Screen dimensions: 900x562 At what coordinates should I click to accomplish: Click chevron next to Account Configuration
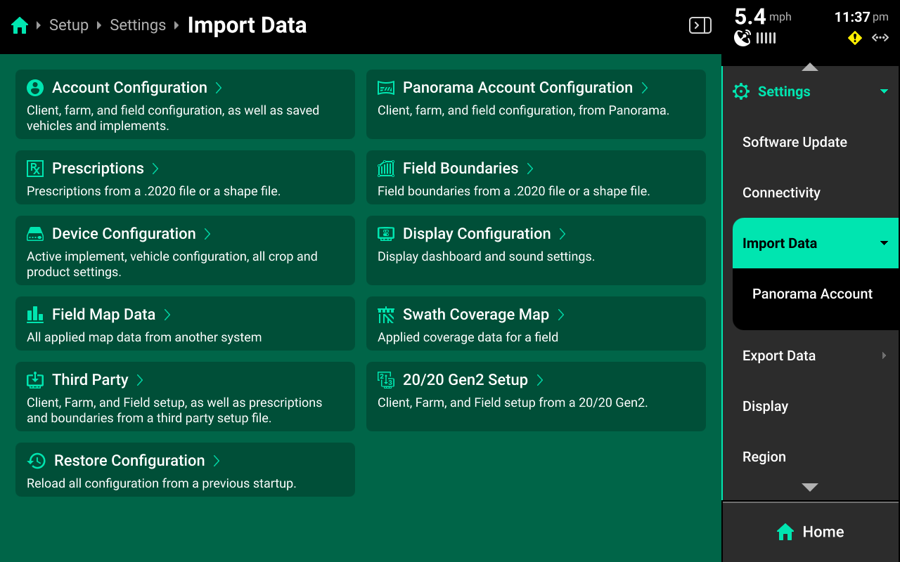(219, 88)
